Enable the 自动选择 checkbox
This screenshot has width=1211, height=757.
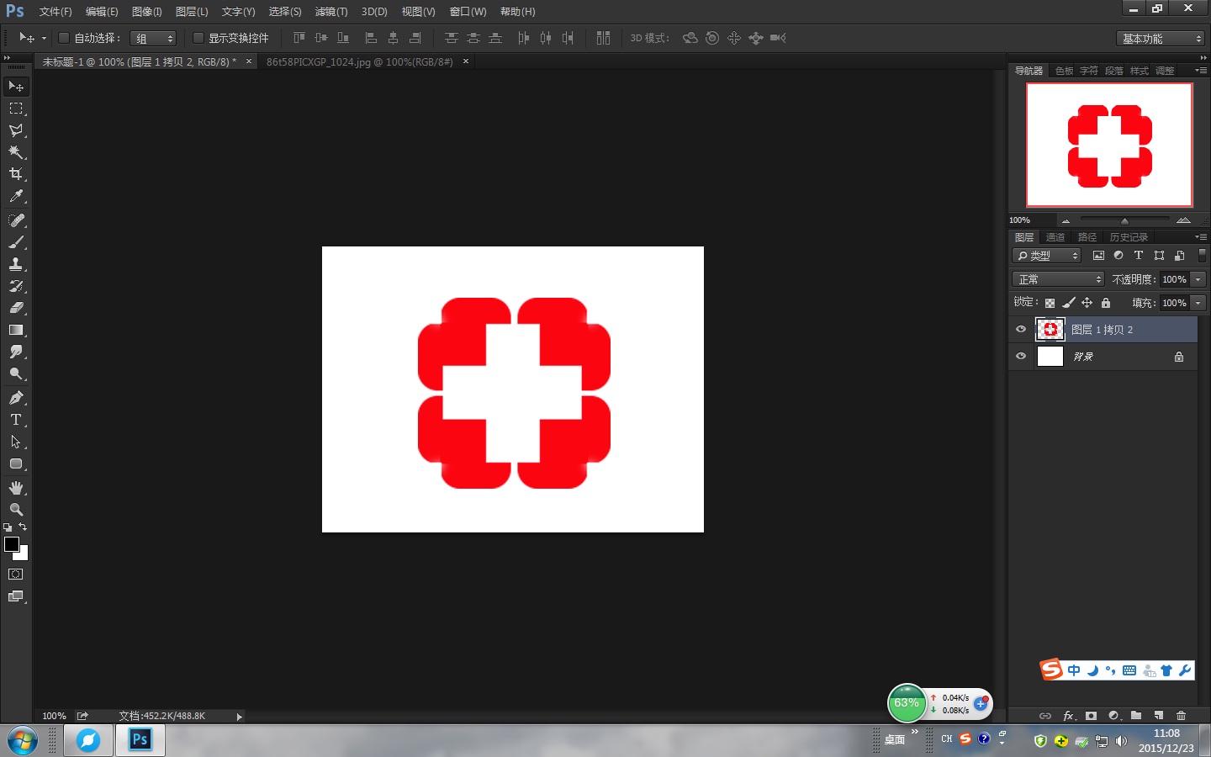(63, 38)
